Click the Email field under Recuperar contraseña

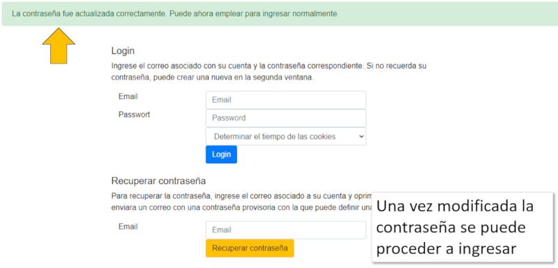pyautogui.click(x=286, y=230)
